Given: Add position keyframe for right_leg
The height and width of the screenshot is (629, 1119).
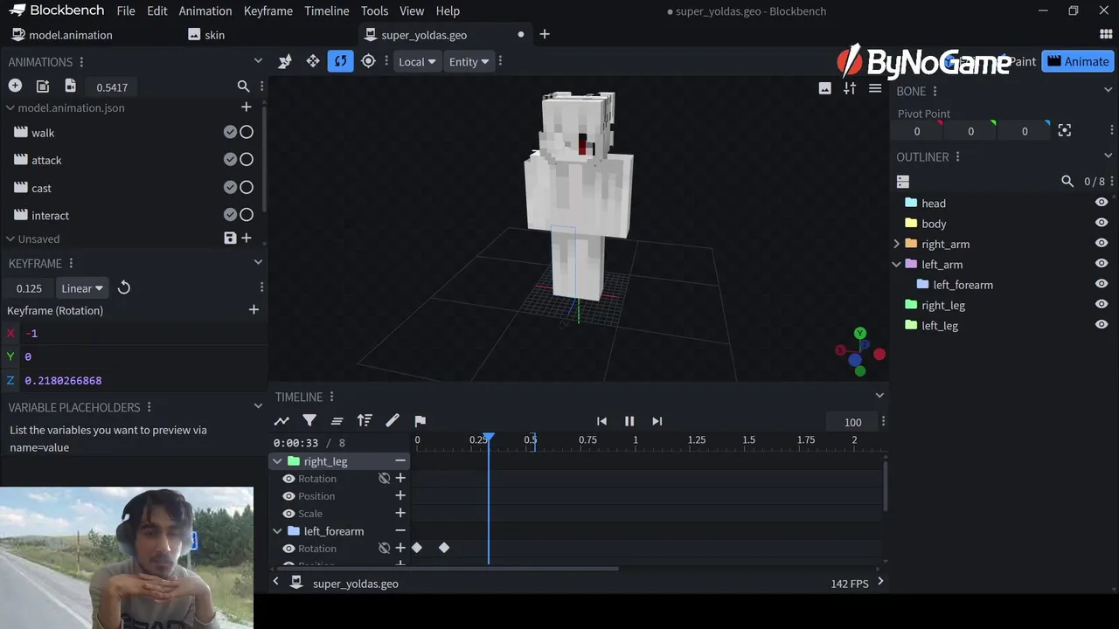Looking at the screenshot, I should coord(400,495).
